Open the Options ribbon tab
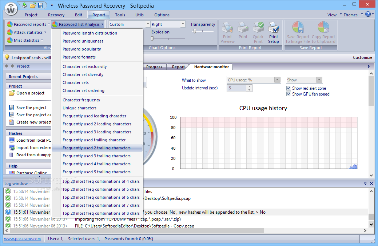Image resolution: width=378 pixels, height=246 pixels. [x=162, y=15]
